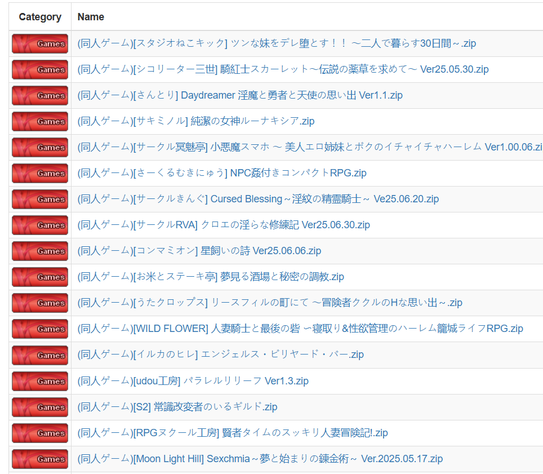
Task: Open the NPC姦付きコンパクトRPG.zip link
Action: [222, 173]
